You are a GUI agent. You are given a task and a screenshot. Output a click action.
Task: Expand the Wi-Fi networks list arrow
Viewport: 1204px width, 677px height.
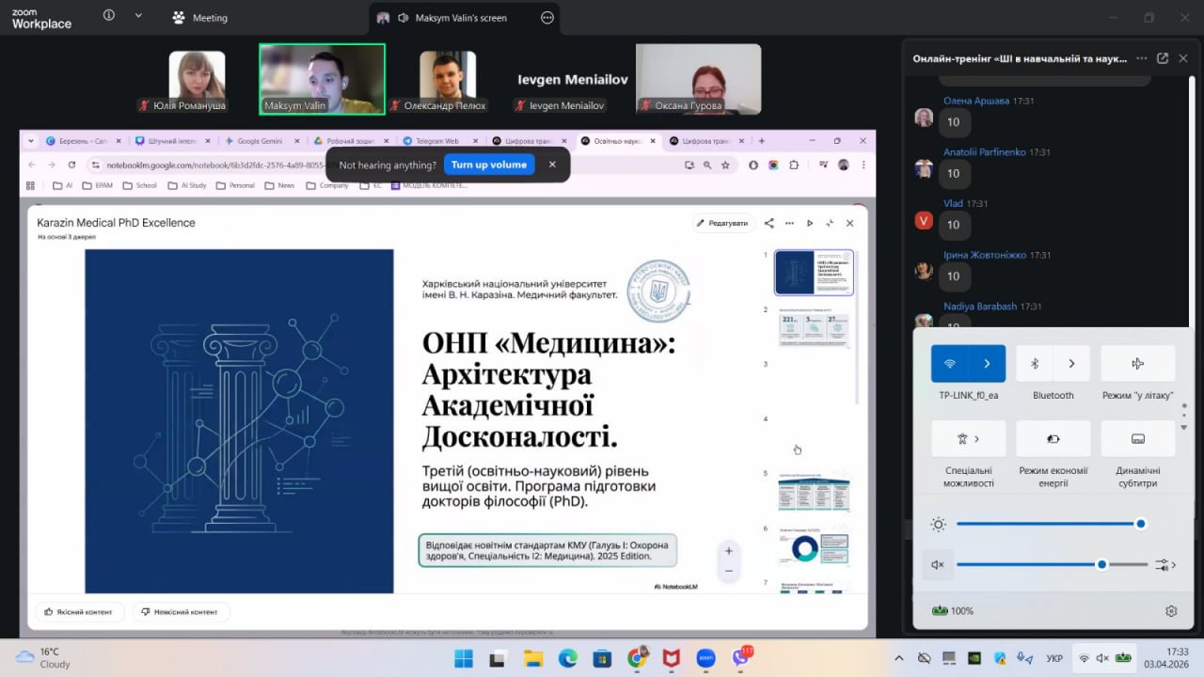click(987, 364)
